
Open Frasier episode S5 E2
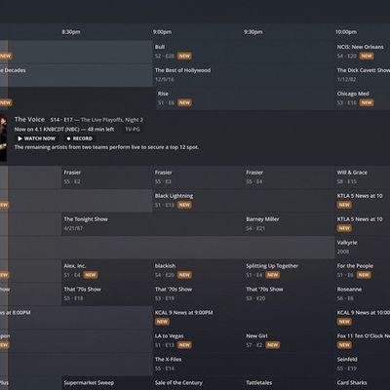(x=107, y=177)
